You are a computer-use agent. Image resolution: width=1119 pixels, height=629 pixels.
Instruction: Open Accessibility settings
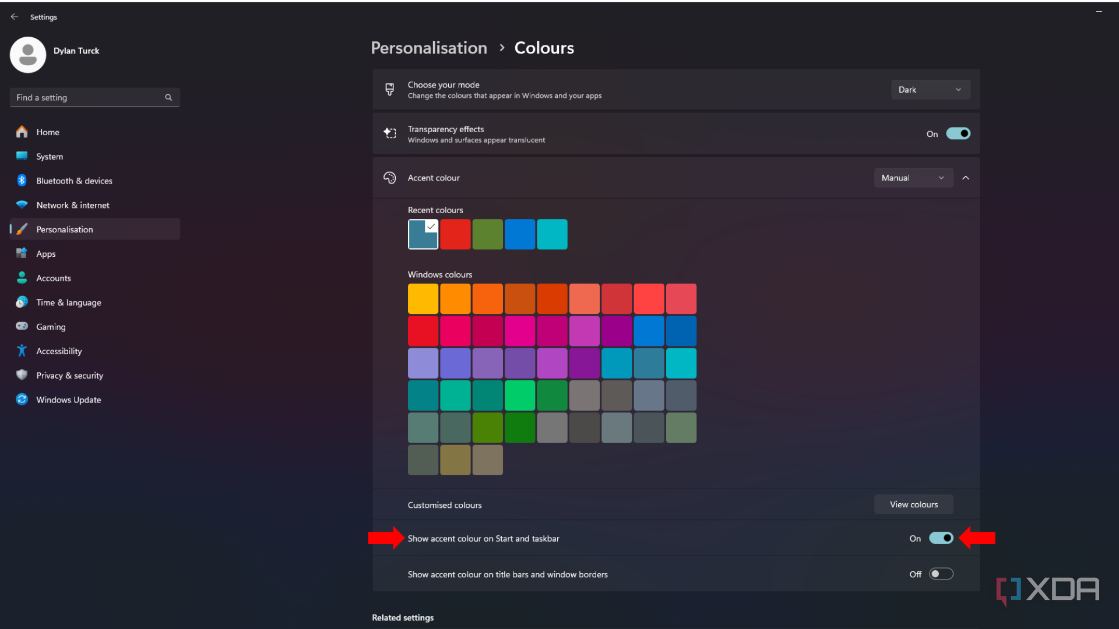click(x=59, y=351)
